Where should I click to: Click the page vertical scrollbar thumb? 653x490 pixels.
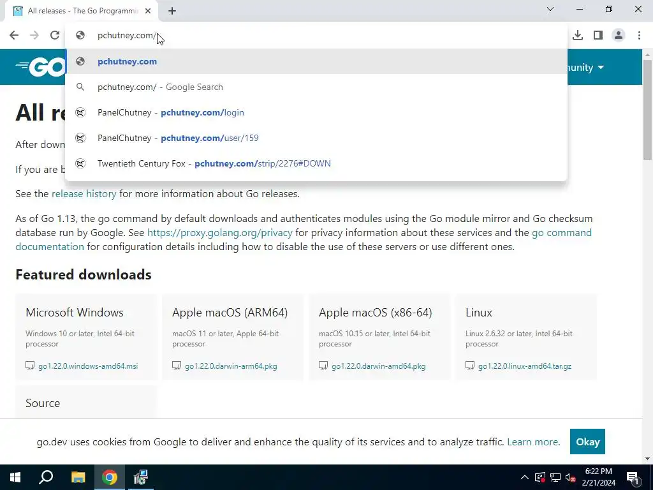(x=648, y=110)
